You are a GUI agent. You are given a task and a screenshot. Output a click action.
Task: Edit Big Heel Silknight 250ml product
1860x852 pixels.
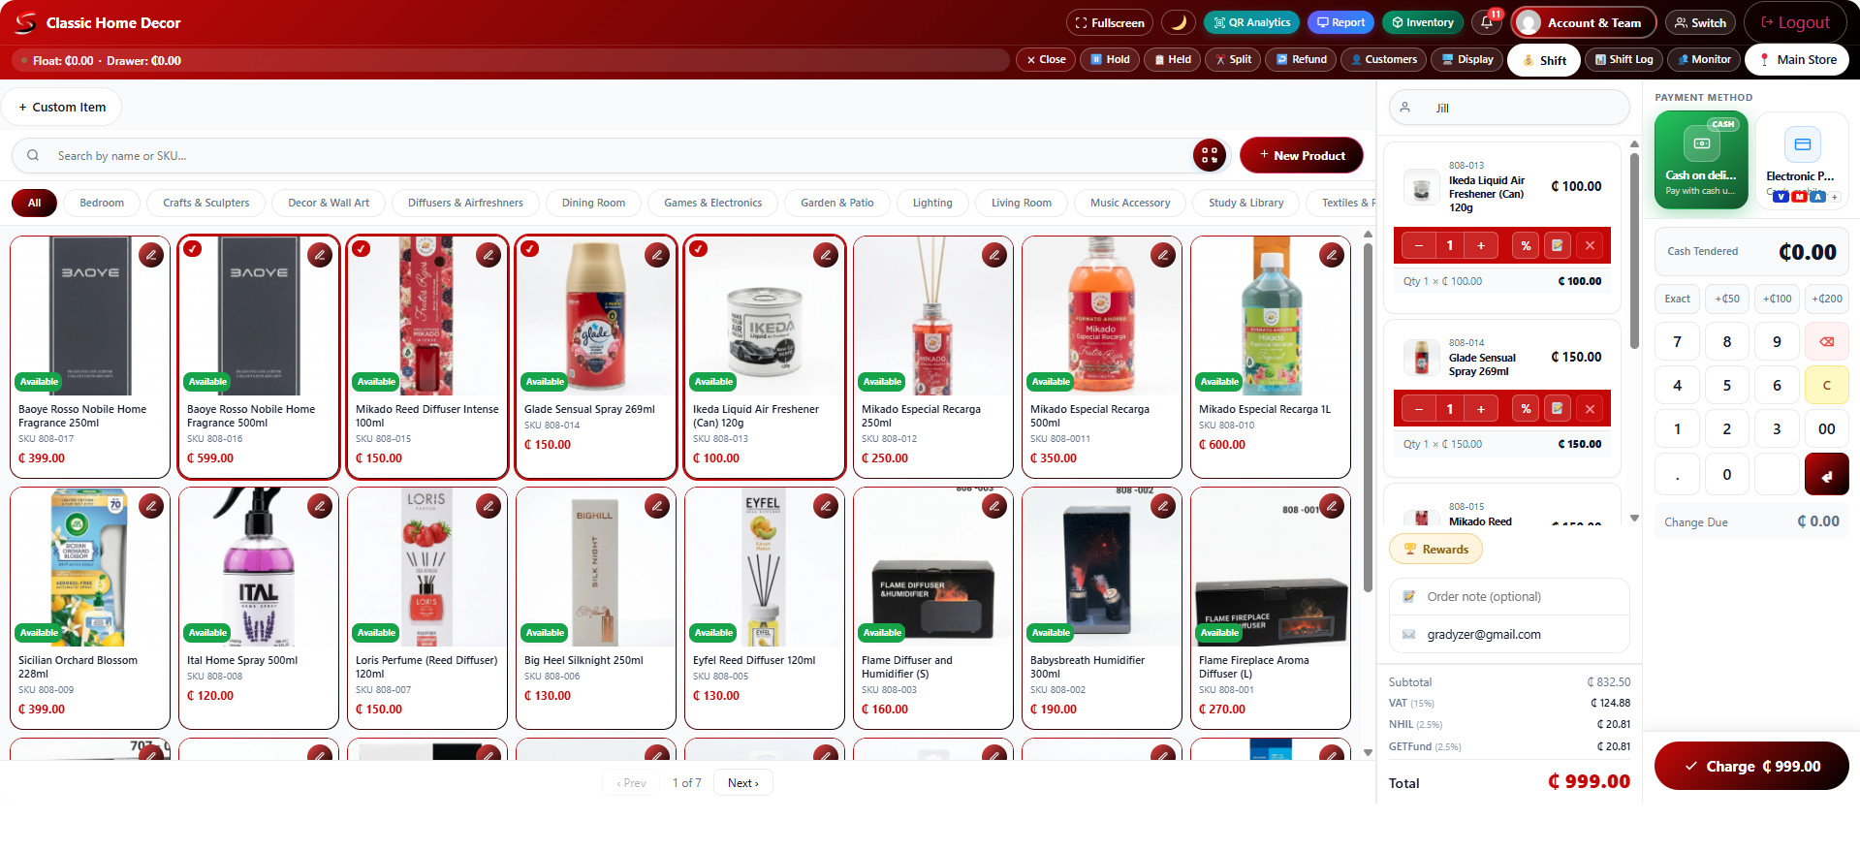[x=657, y=506]
